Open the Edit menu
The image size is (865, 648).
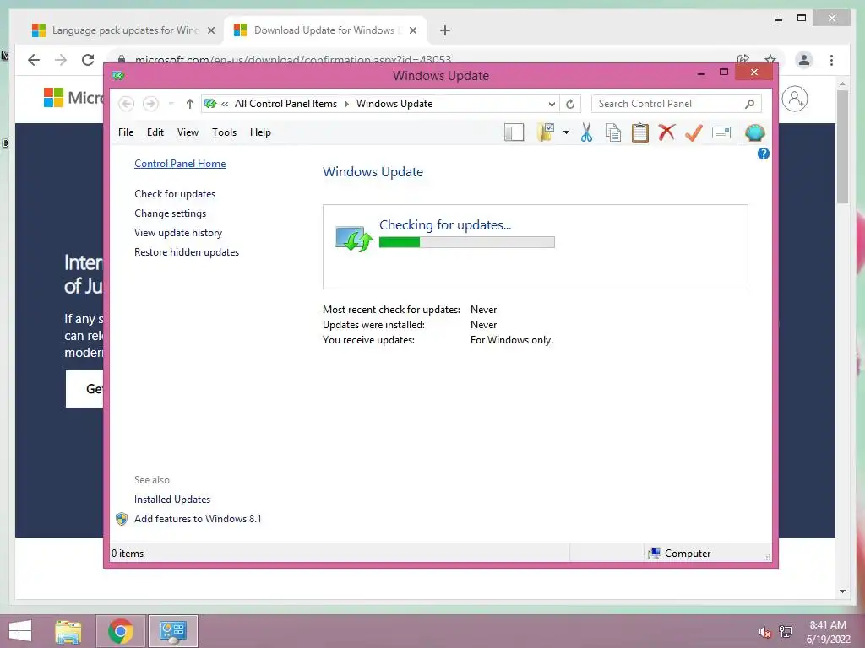[155, 132]
